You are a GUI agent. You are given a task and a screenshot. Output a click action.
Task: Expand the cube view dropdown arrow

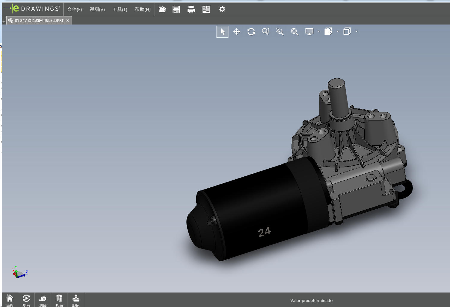coord(357,31)
